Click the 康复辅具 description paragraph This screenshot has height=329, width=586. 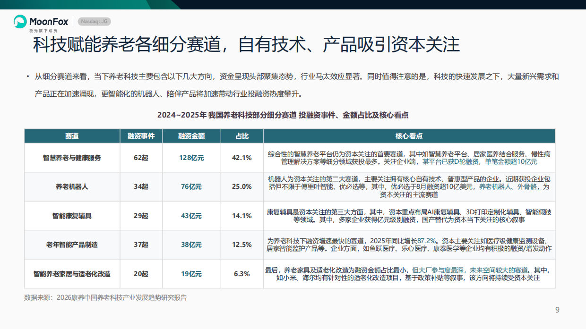coord(409,216)
